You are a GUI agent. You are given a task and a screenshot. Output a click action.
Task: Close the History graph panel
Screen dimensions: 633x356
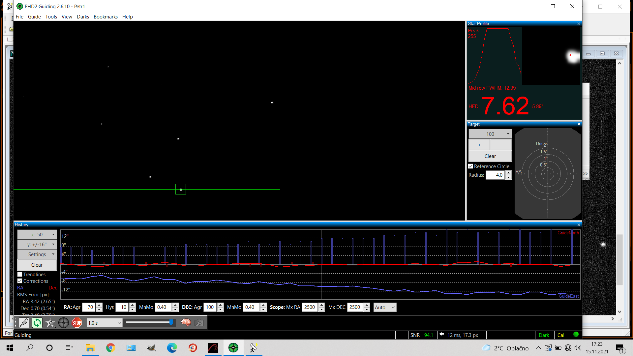[x=579, y=225]
